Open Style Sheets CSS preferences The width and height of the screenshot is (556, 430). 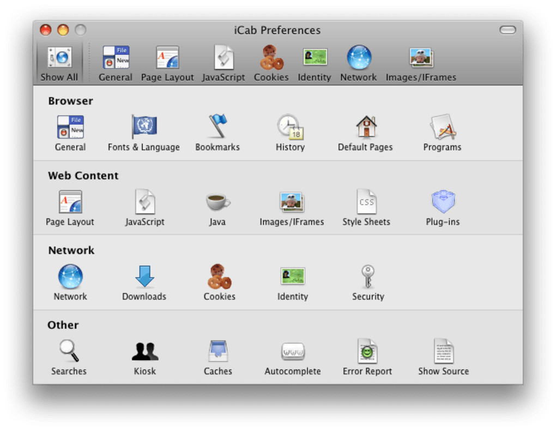tap(366, 208)
